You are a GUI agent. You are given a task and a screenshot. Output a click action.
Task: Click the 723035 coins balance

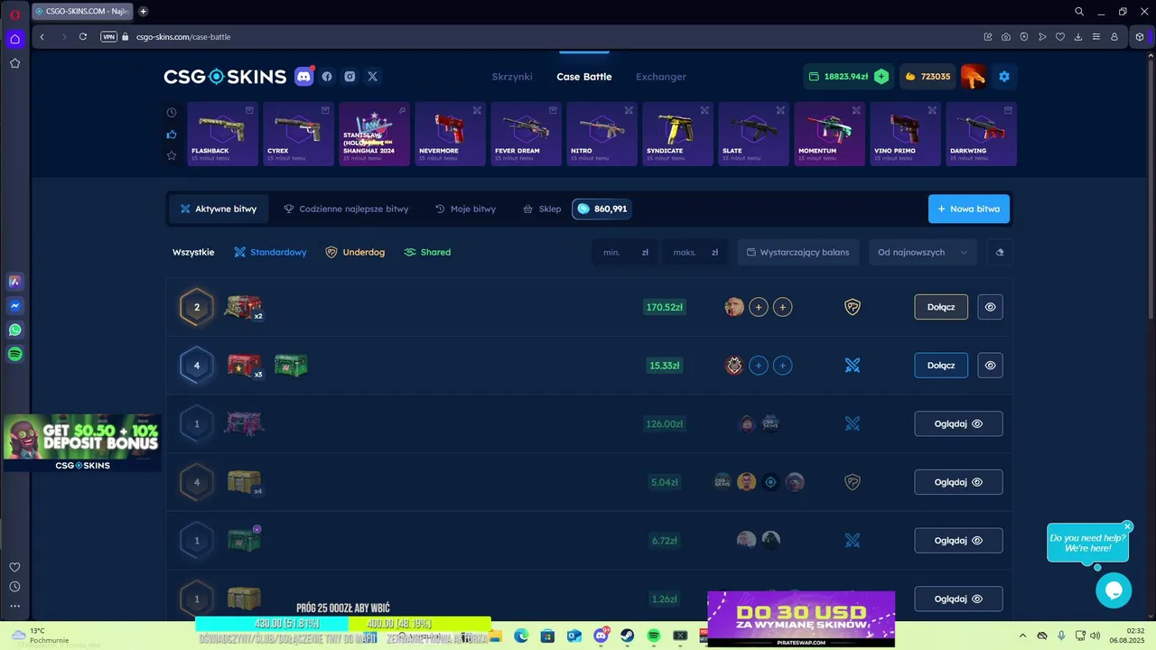click(928, 77)
